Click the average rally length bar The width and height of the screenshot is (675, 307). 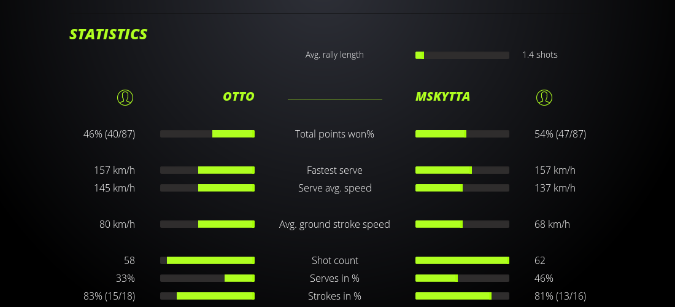462,55
